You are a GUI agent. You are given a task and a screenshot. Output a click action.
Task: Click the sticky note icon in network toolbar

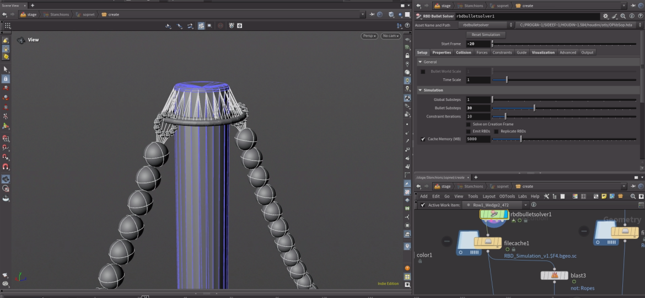point(604,196)
